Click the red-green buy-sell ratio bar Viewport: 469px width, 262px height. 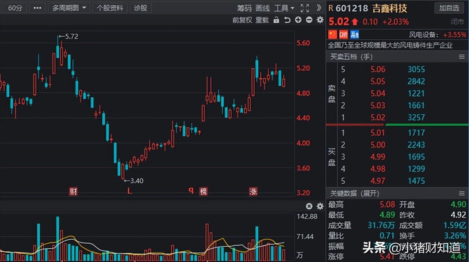(x=397, y=125)
